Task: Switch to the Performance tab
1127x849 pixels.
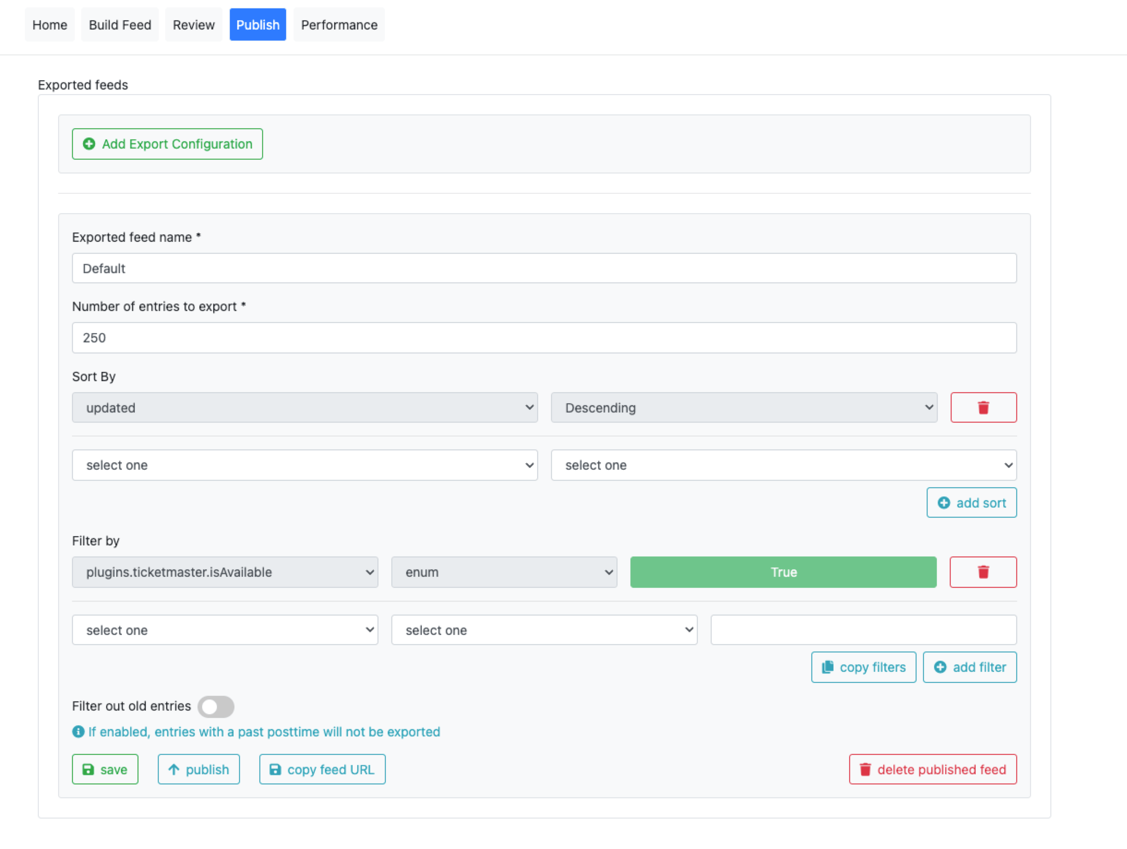Action: click(339, 25)
